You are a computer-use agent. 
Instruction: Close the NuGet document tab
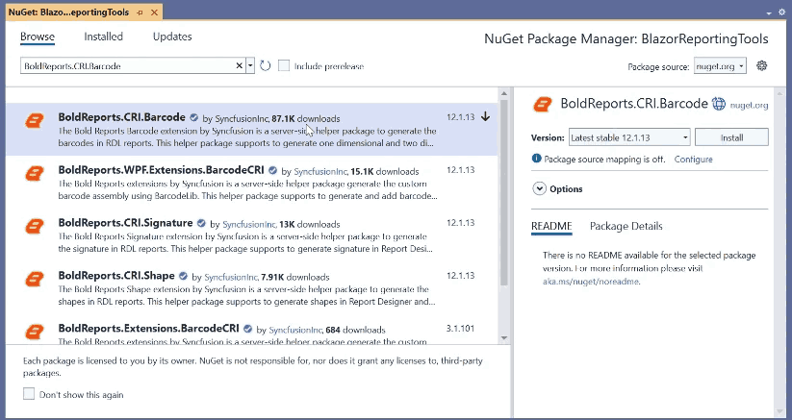155,12
